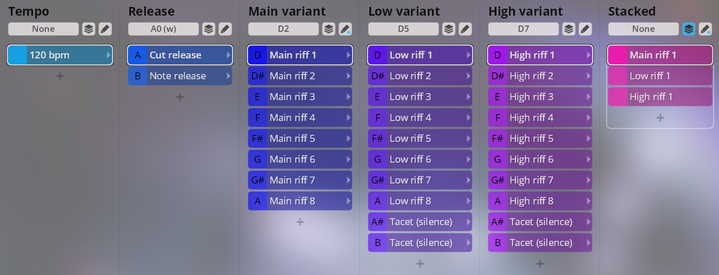Add a new entry under 120 bpm

[60, 76]
